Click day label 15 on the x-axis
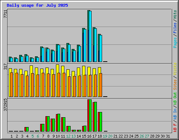 click(x=84, y=136)
